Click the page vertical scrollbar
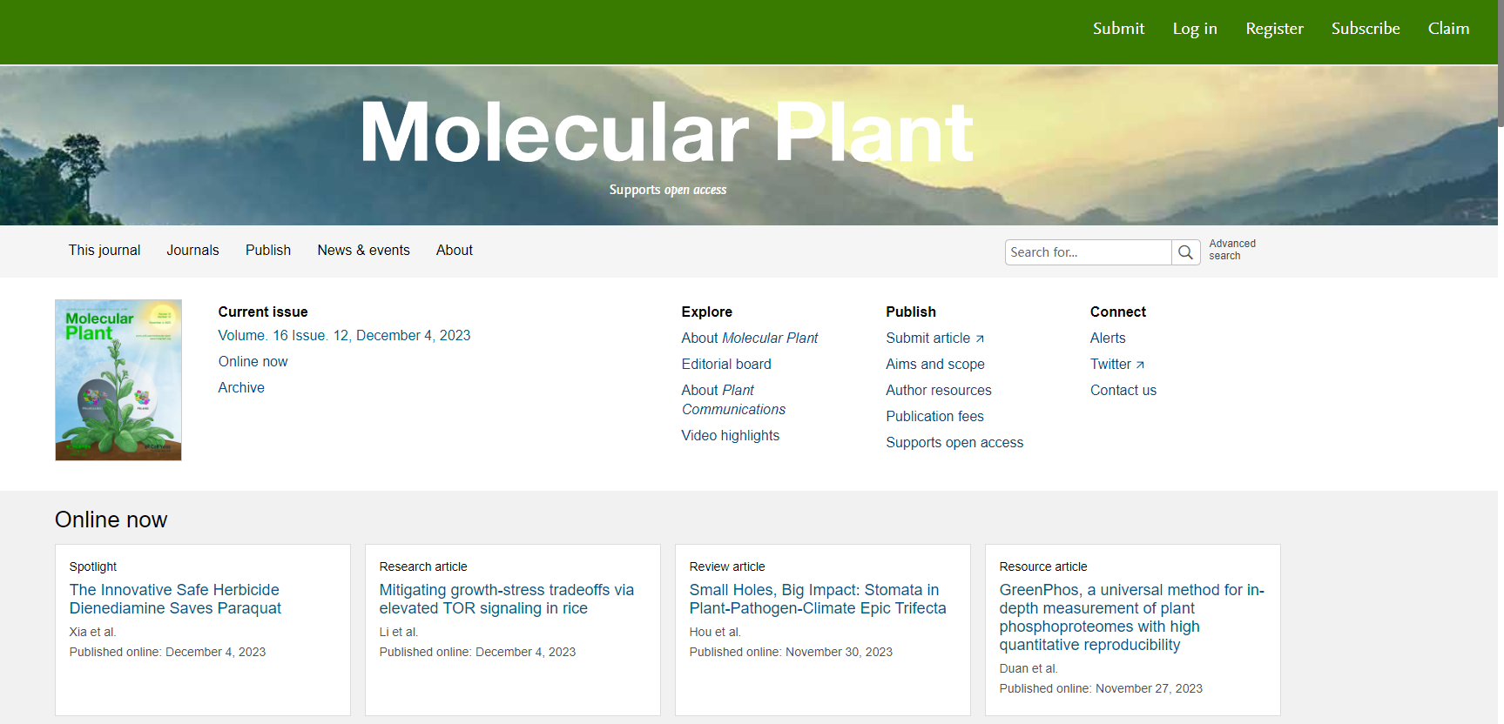 (1500, 348)
